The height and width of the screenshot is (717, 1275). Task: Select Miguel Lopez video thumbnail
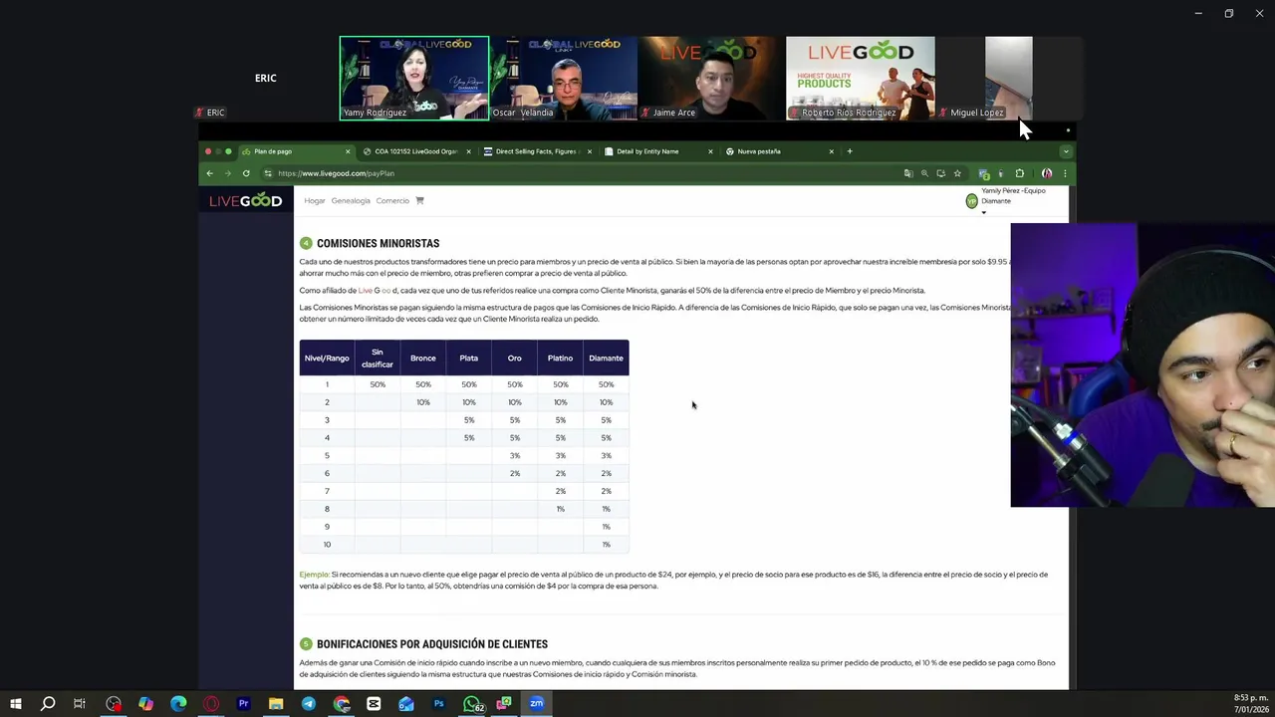tap(1009, 78)
